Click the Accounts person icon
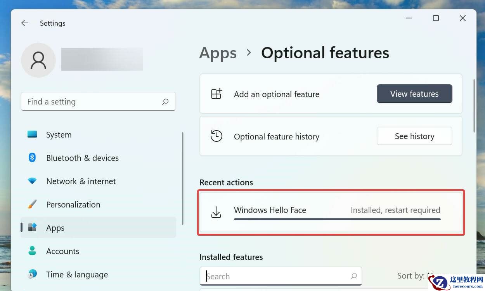The image size is (485, 291). 32,251
